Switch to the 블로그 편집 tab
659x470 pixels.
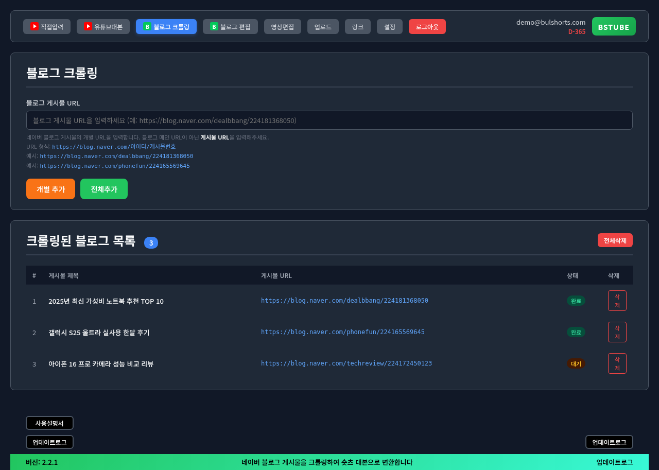coord(230,27)
